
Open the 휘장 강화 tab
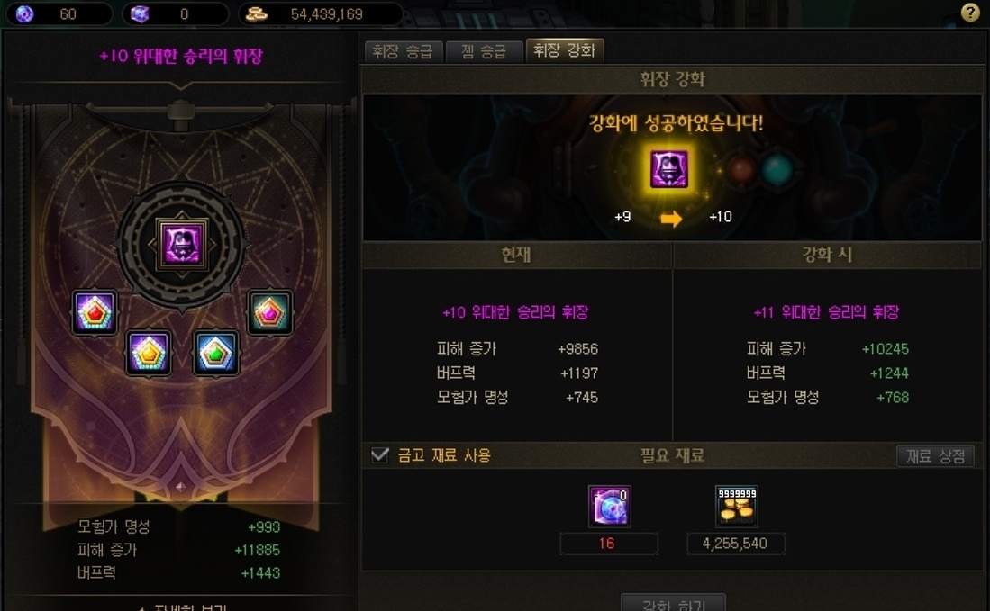565,50
